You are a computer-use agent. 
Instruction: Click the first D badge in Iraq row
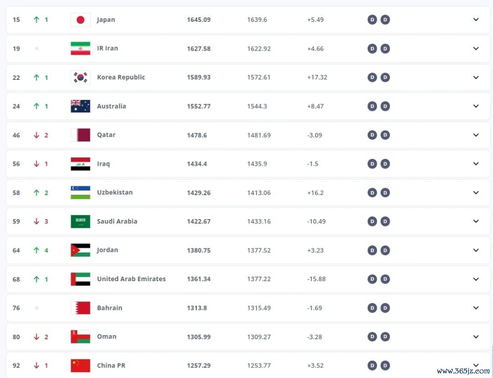(x=372, y=164)
